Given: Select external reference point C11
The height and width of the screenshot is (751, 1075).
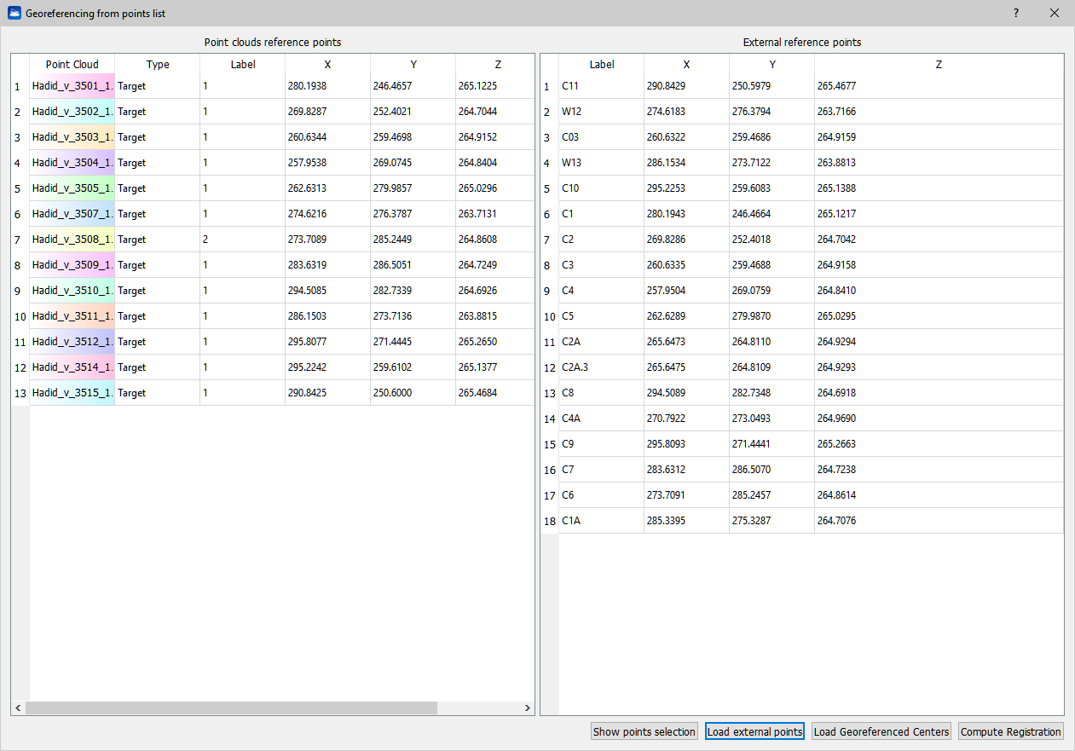Looking at the screenshot, I should pos(601,86).
